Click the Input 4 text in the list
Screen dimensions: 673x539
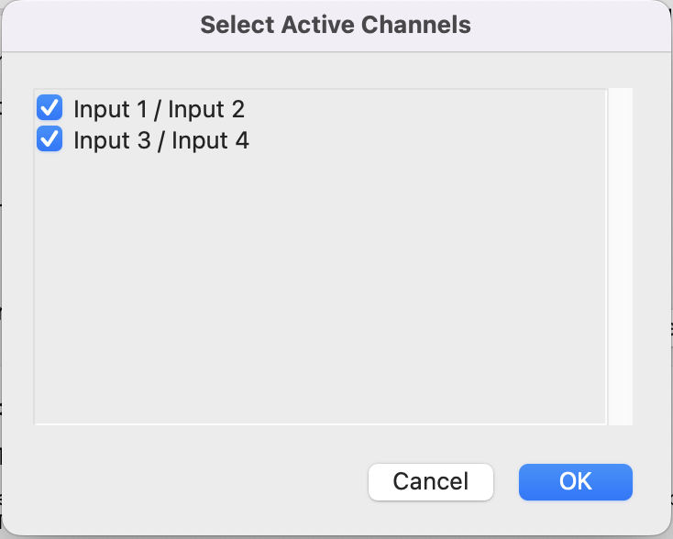(x=210, y=140)
